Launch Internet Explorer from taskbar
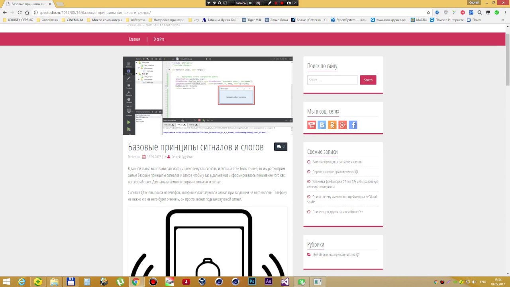The width and height of the screenshot is (510, 287). 22,282
